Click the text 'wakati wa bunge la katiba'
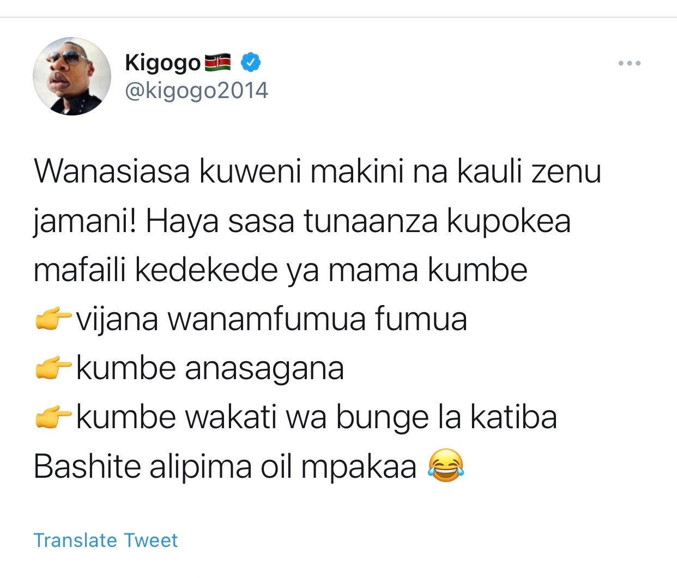This screenshot has height=578, width=677. tap(371, 418)
